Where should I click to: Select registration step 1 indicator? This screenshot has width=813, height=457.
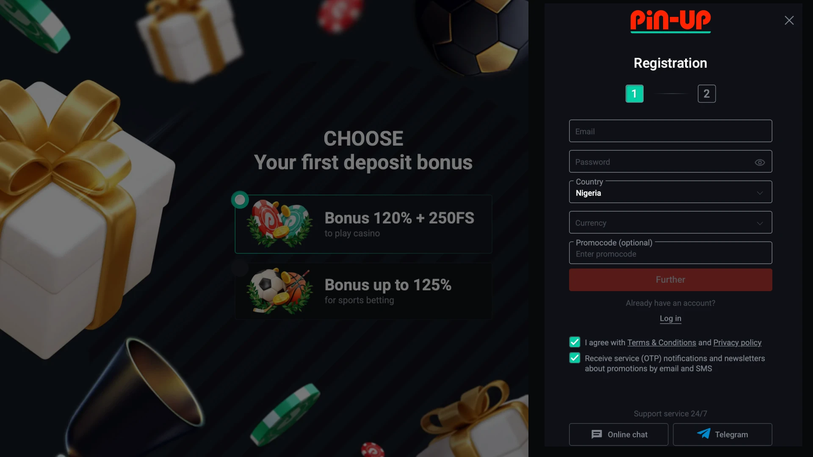tap(634, 94)
